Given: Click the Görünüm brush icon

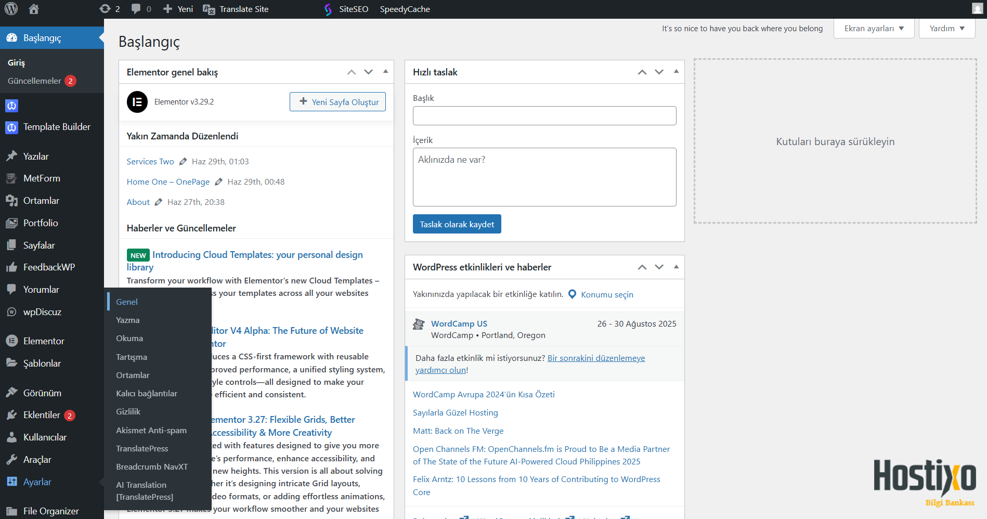Looking at the screenshot, I should coord(11,393).
